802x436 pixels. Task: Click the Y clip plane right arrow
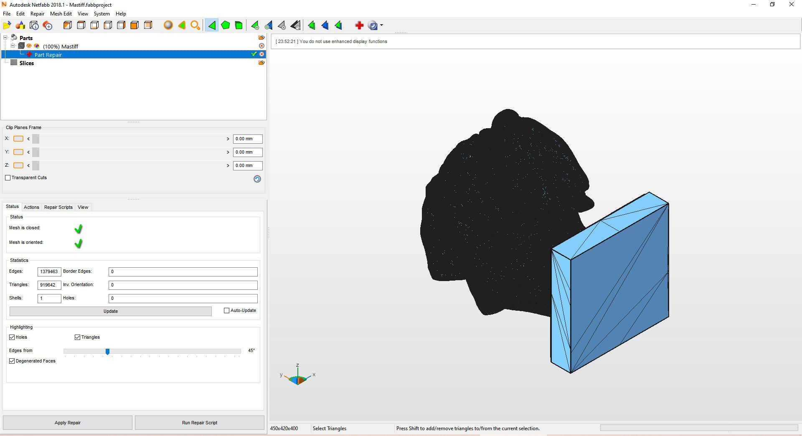228,152
